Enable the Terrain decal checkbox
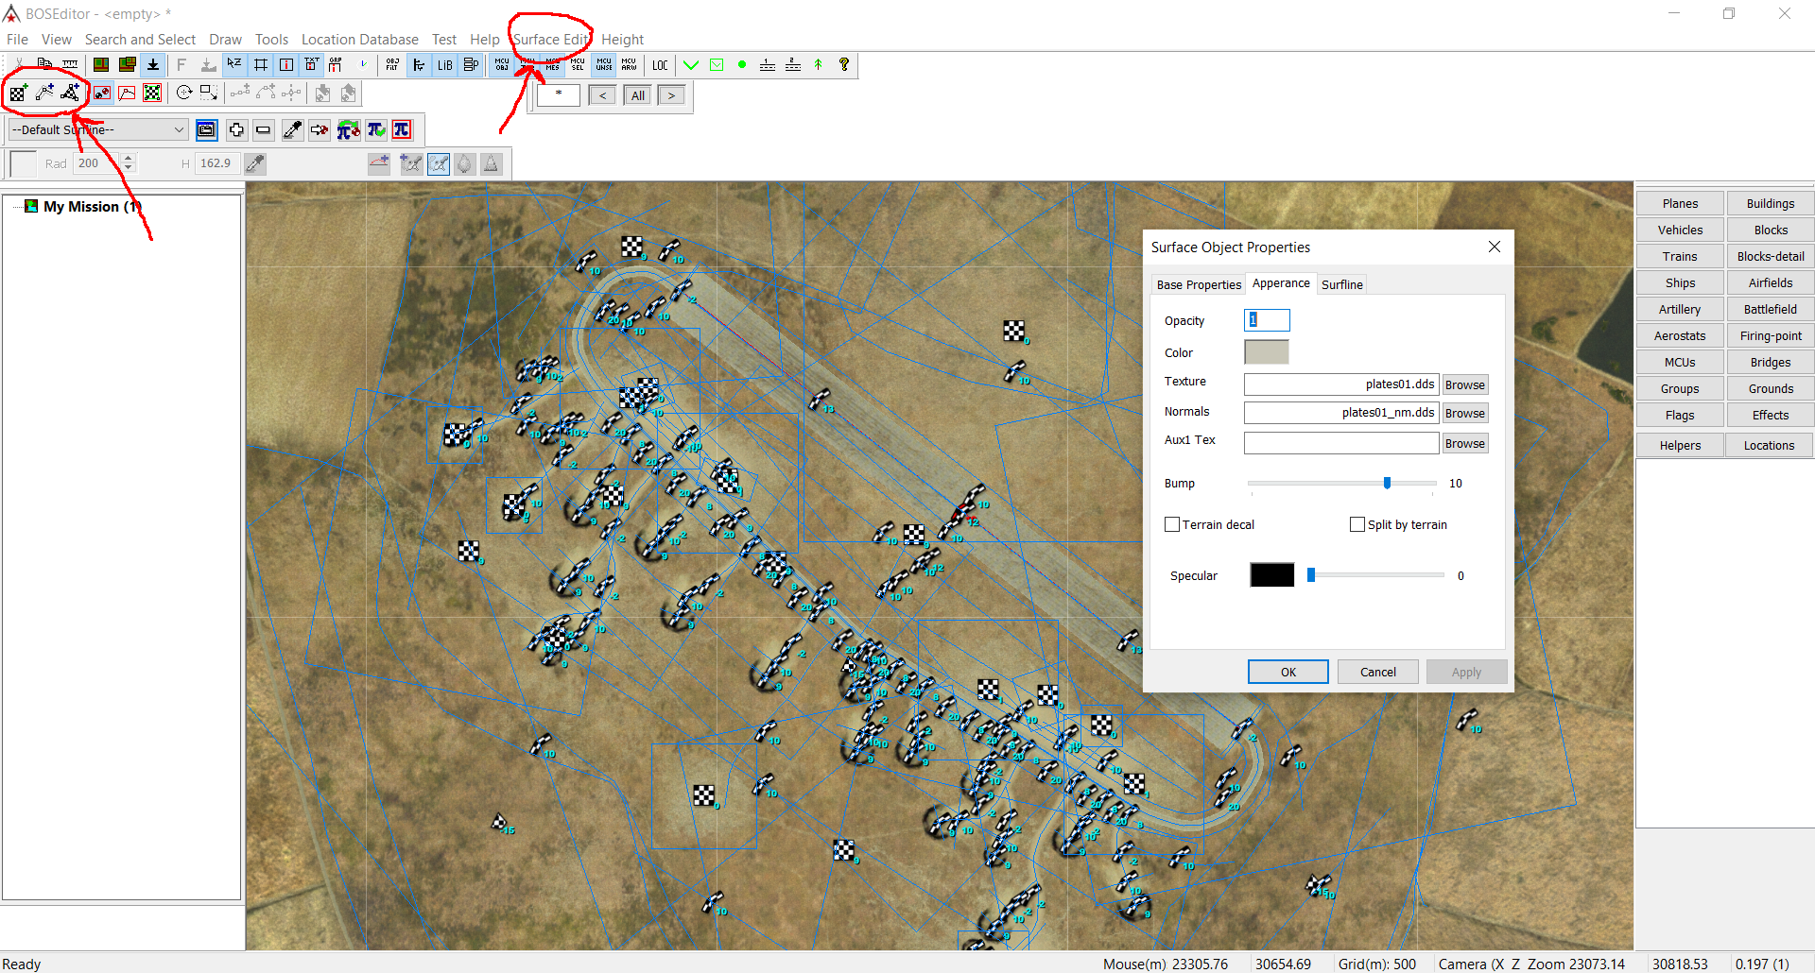This screenshot has width=1815, height=973. (x=1172, y=524)
